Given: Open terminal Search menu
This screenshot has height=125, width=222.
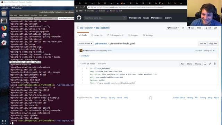Looking at the screenshot, I should (26, 15).
